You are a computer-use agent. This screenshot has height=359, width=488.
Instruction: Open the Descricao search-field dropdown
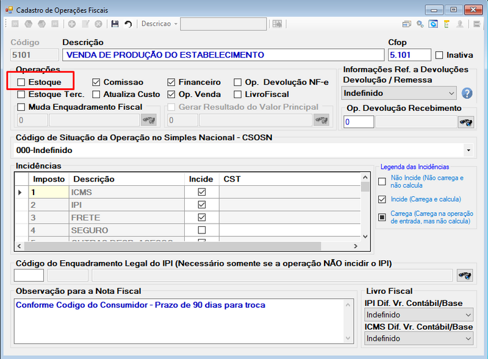(176, 24)
